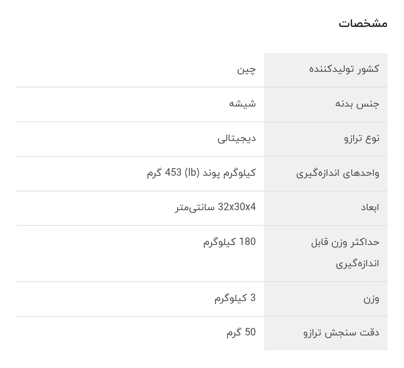Select the واحدهای اندازه‌گیری label
404x368 pixels.
[338, 173]
